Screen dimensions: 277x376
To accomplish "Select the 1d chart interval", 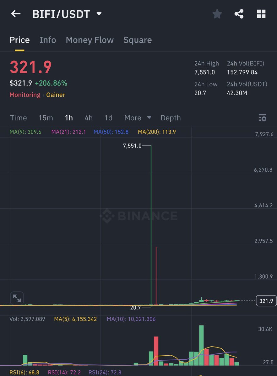I will coord(108,118).
